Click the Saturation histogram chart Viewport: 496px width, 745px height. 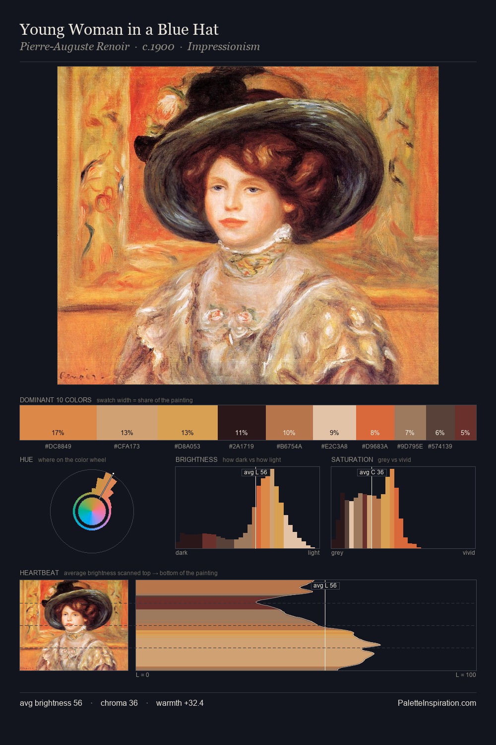click(403, 508)
